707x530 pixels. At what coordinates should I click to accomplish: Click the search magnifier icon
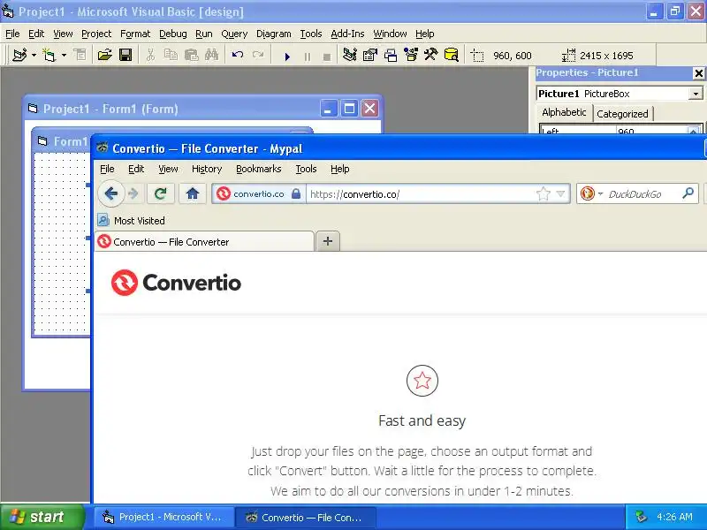point(688,193)
